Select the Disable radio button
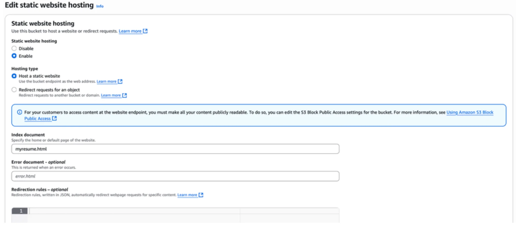The width and height of the screenshot is (516, 225). coord(14,48)
